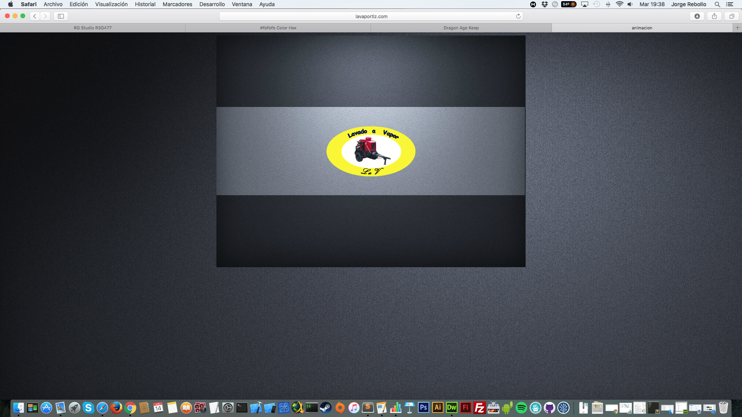Viewport: 742px width, 417px height.
Task: Show the Safari sidebar
Action: click(61, 16)
